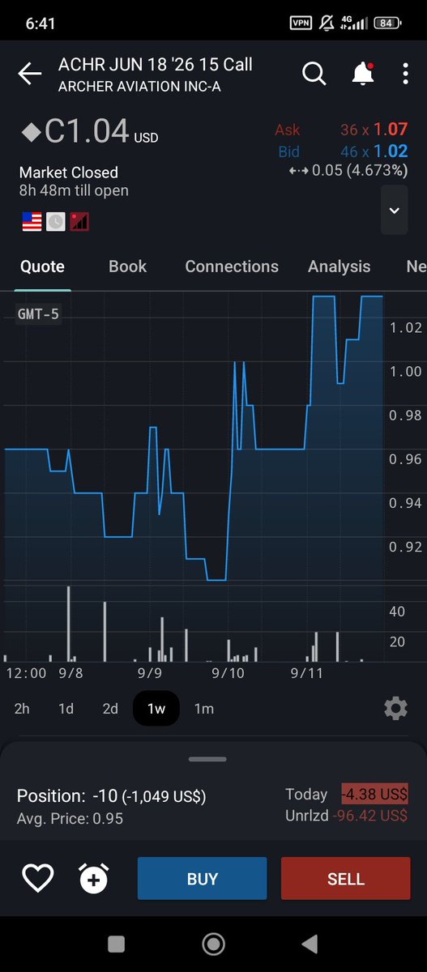This screenshot has height=972, width=427.
Task: Tap the Ask price 1.07
Action: [x=391, y=130]
